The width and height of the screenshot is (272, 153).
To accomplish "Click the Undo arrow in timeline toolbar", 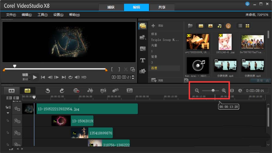I will click(x=48, y=91).
